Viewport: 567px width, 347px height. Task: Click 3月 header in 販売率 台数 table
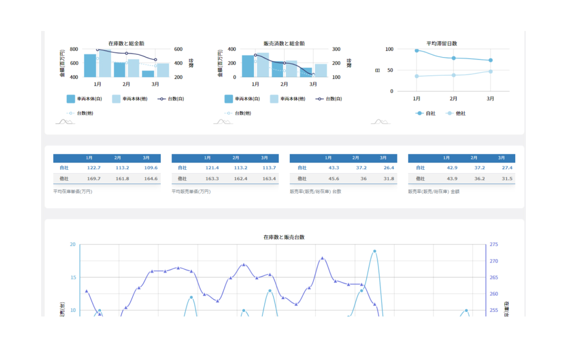383,158
